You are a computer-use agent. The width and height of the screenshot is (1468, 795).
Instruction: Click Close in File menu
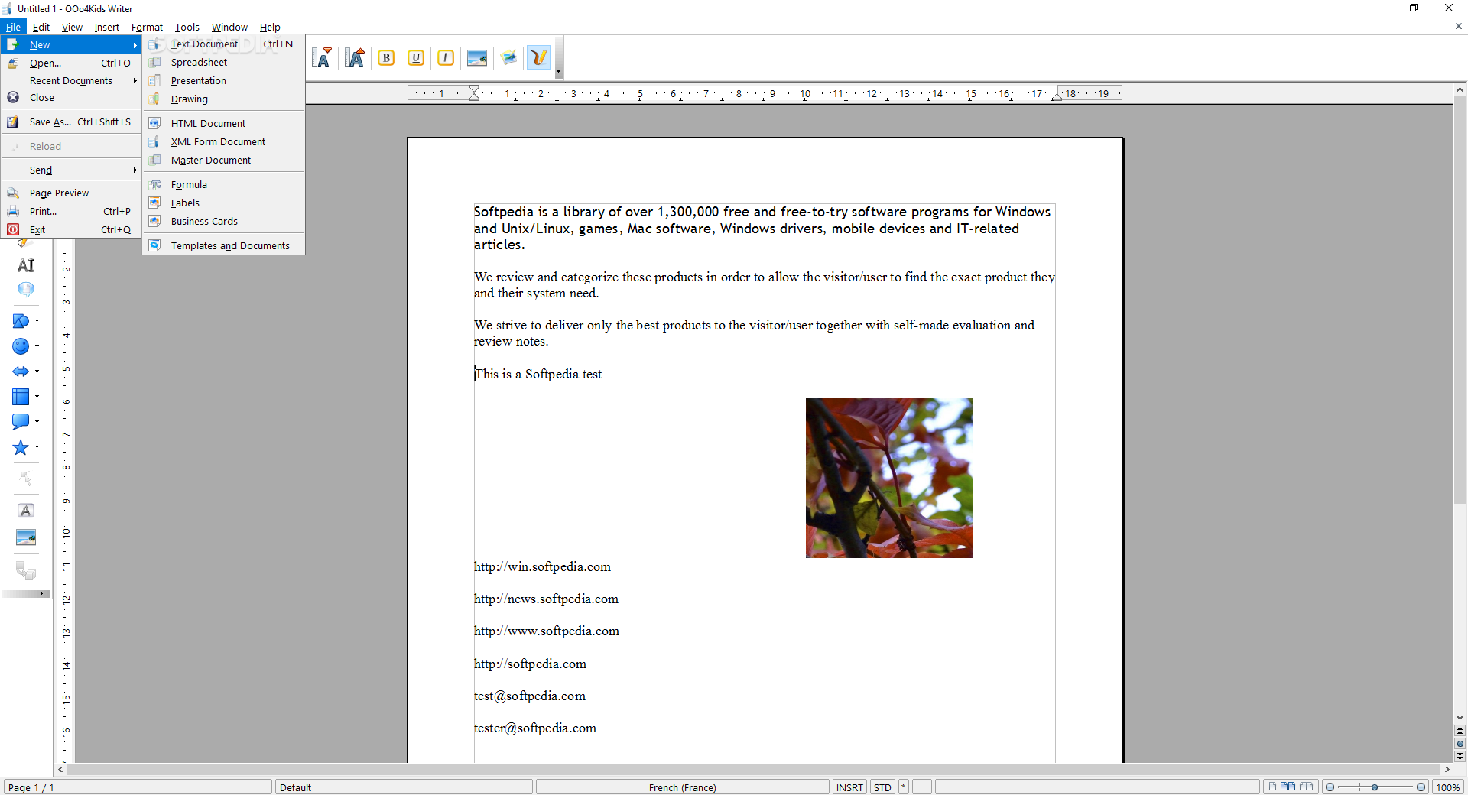tap(71, 98)
